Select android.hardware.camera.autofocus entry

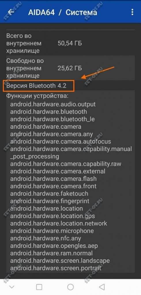61,141
